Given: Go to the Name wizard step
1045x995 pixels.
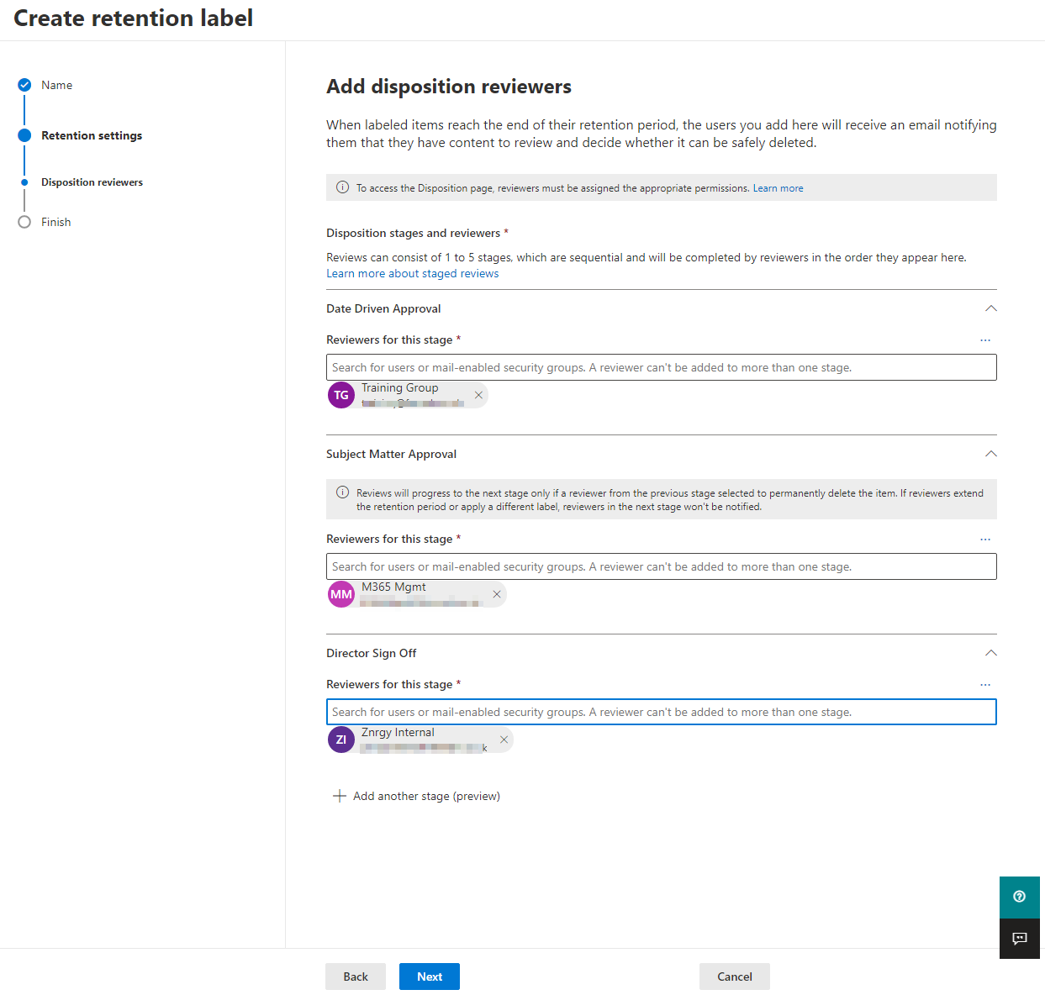Looking at the screenshot, I should [x=56, y=85].
